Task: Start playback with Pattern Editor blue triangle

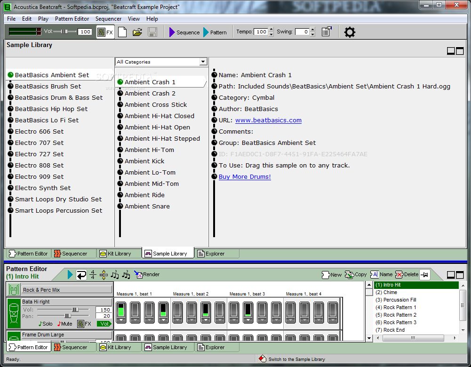Action: tap(70, 274)
